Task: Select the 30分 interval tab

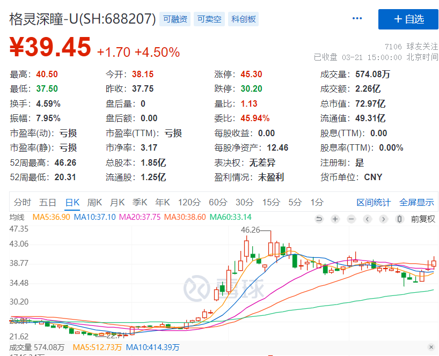Action: (244, 202)
